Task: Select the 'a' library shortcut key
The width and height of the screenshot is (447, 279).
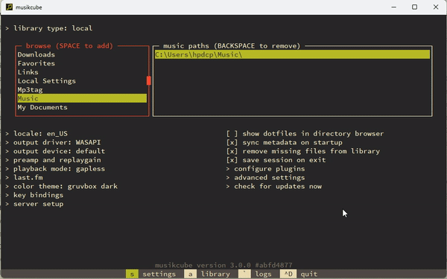Action: 190,274
